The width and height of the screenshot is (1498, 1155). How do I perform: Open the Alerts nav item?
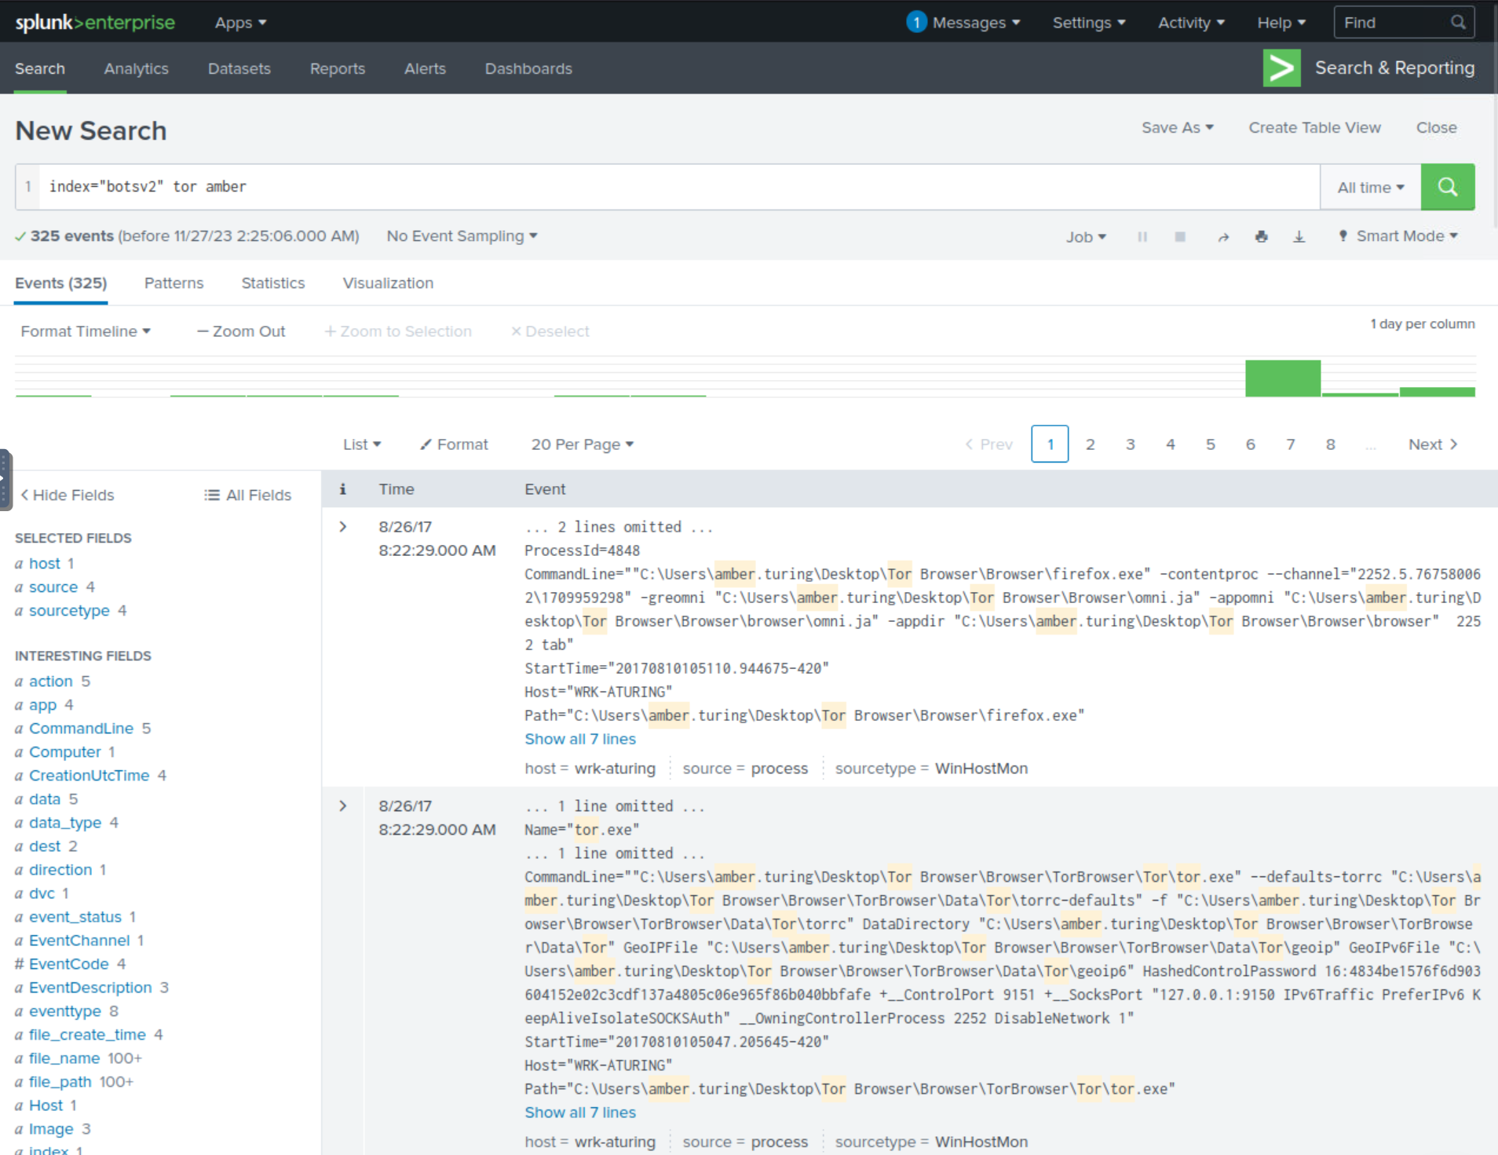tap(425, 68)
